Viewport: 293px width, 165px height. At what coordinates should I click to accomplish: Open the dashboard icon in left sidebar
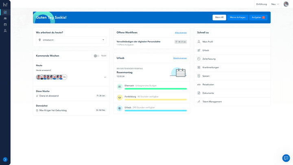(x=5, y=12)
